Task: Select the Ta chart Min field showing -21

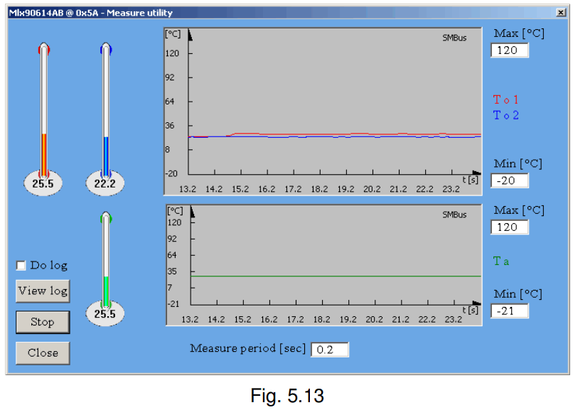Action: (510, 311)
